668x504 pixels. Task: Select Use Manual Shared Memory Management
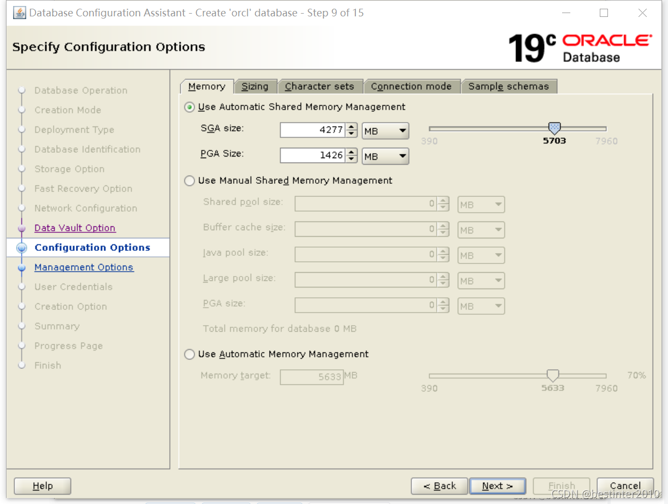coord(189,181)
